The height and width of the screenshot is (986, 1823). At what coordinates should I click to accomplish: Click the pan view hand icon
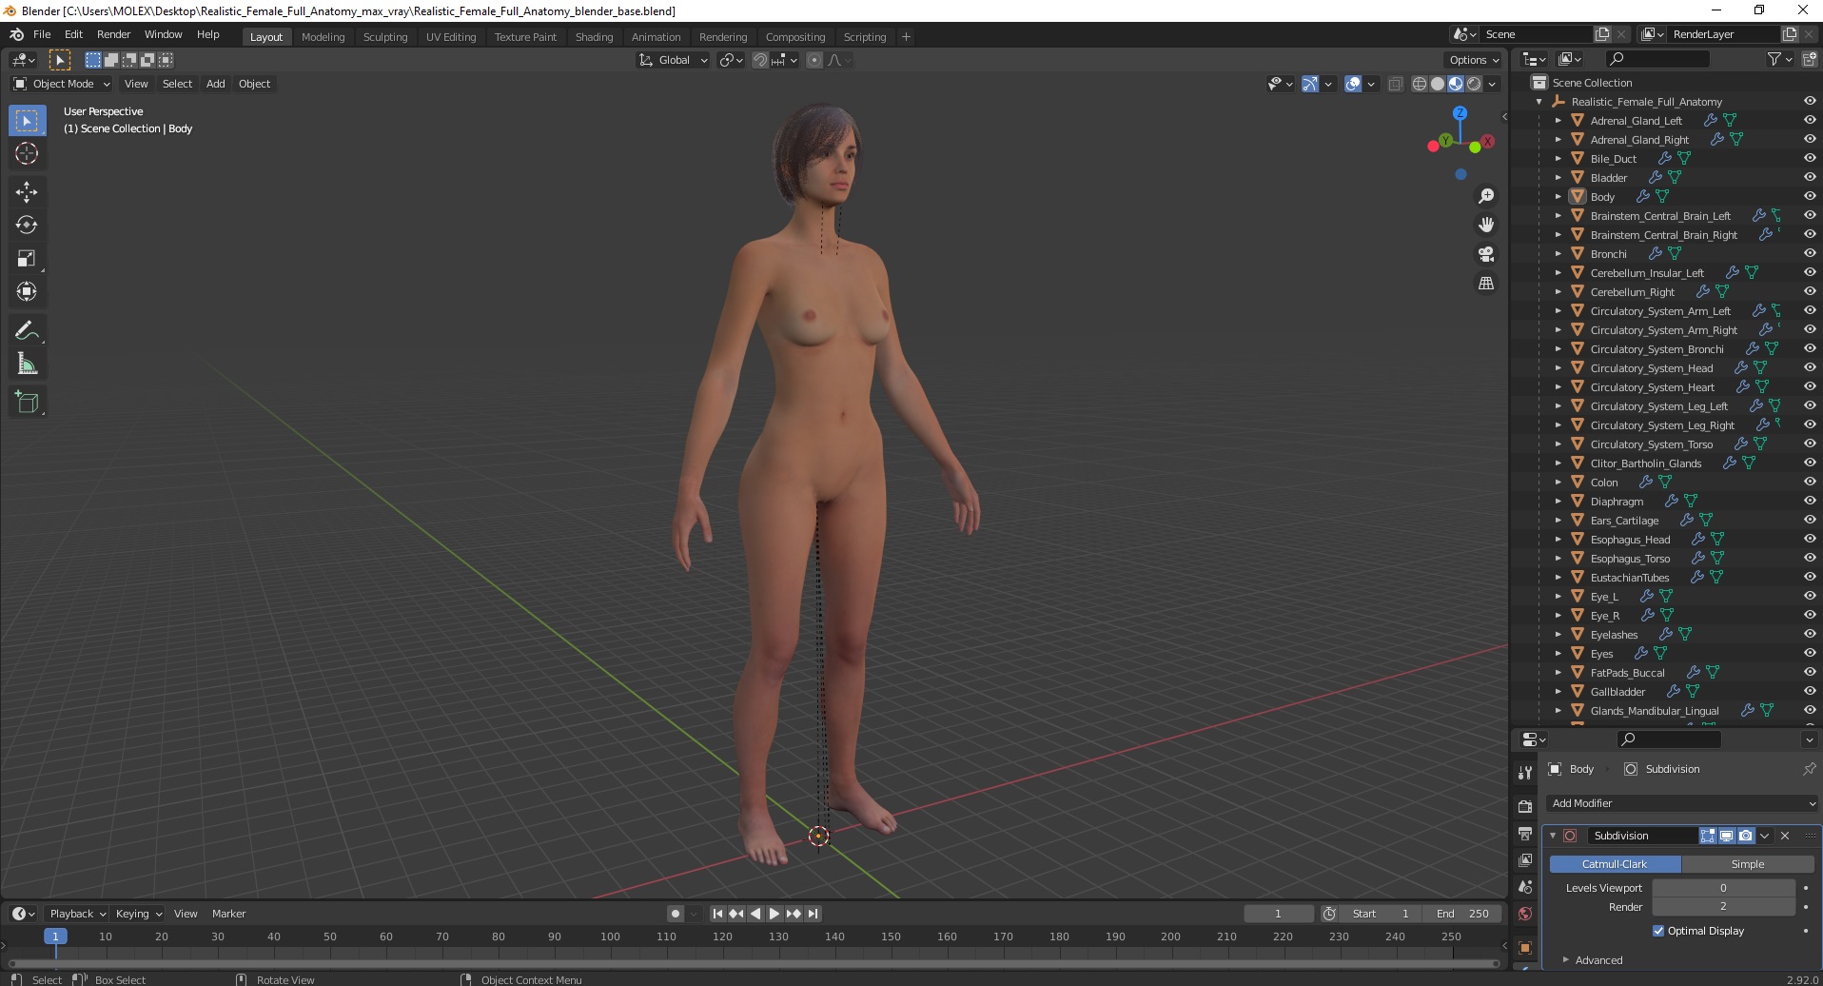pyautogui.click(x=1485, y=225)
